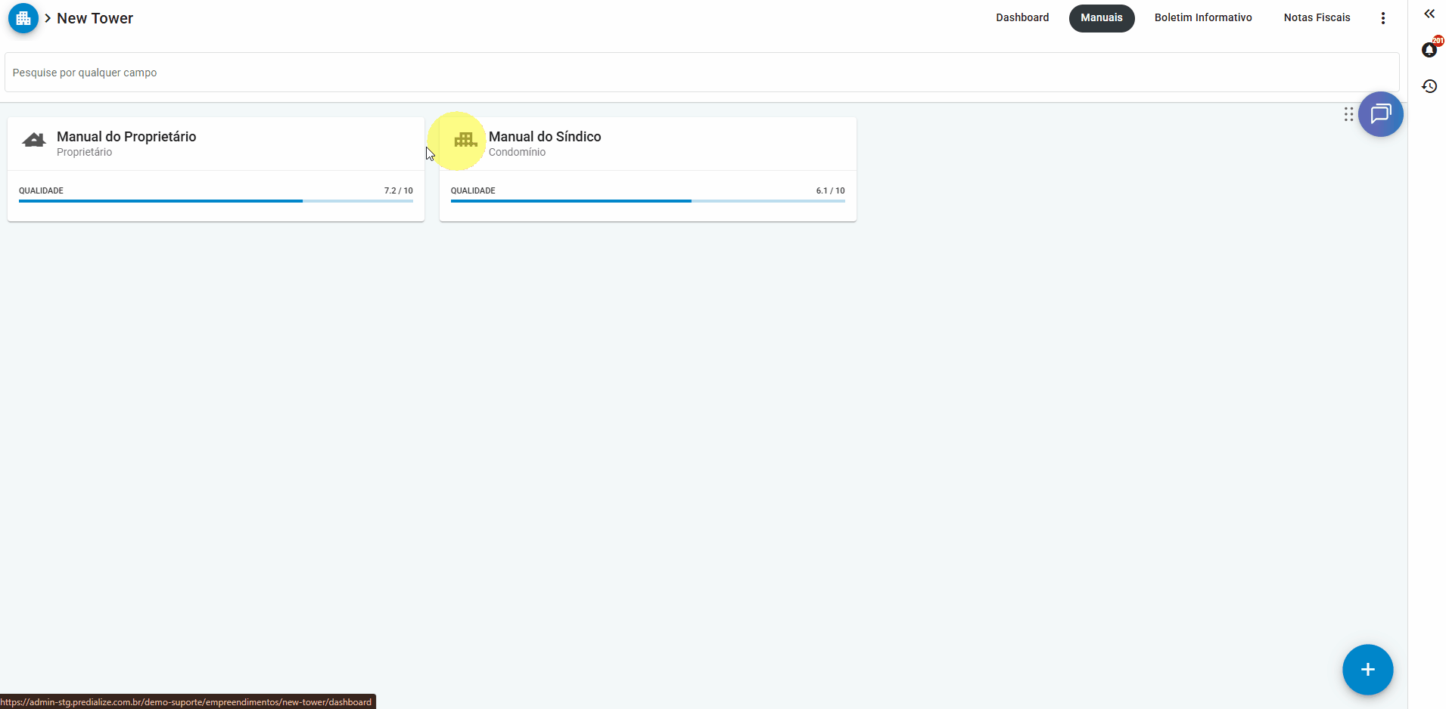
Task: Open the Notas Fiscais tab
Action: 1317,18
